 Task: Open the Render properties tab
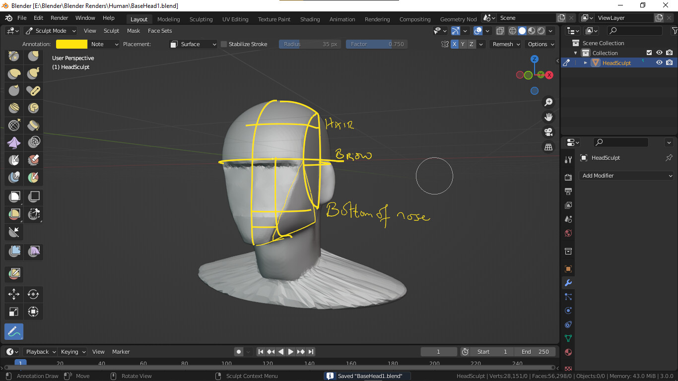(568, 177)
